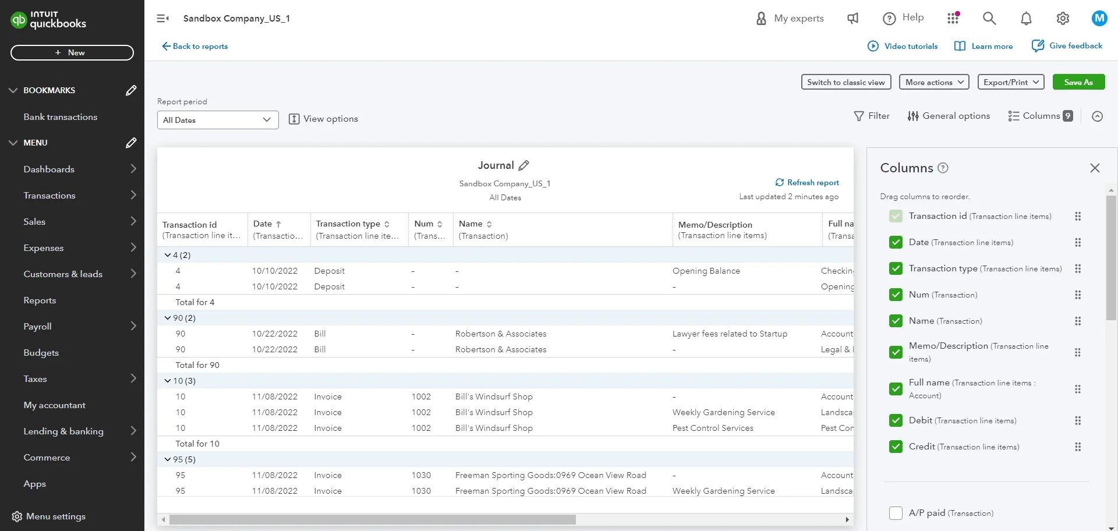Open the search magnifier icon
The image size is (1118, 531).
coord(989,19)
